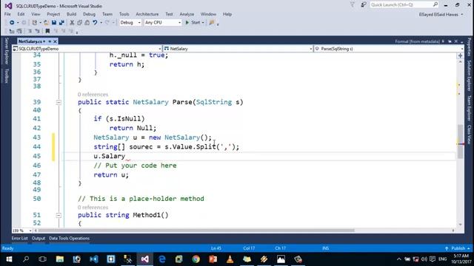Click the 0 references link above Method1
The image size is (474, 266).
pyautogui.click(x=93, y=208)
